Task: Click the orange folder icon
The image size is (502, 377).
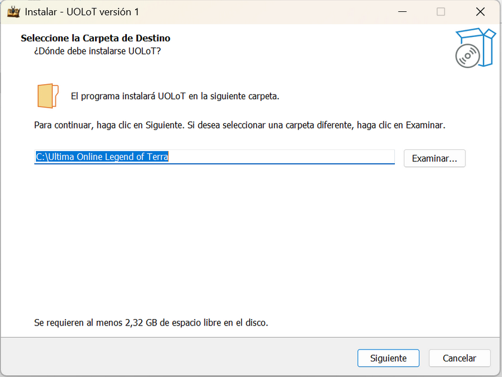Action: 48,96
